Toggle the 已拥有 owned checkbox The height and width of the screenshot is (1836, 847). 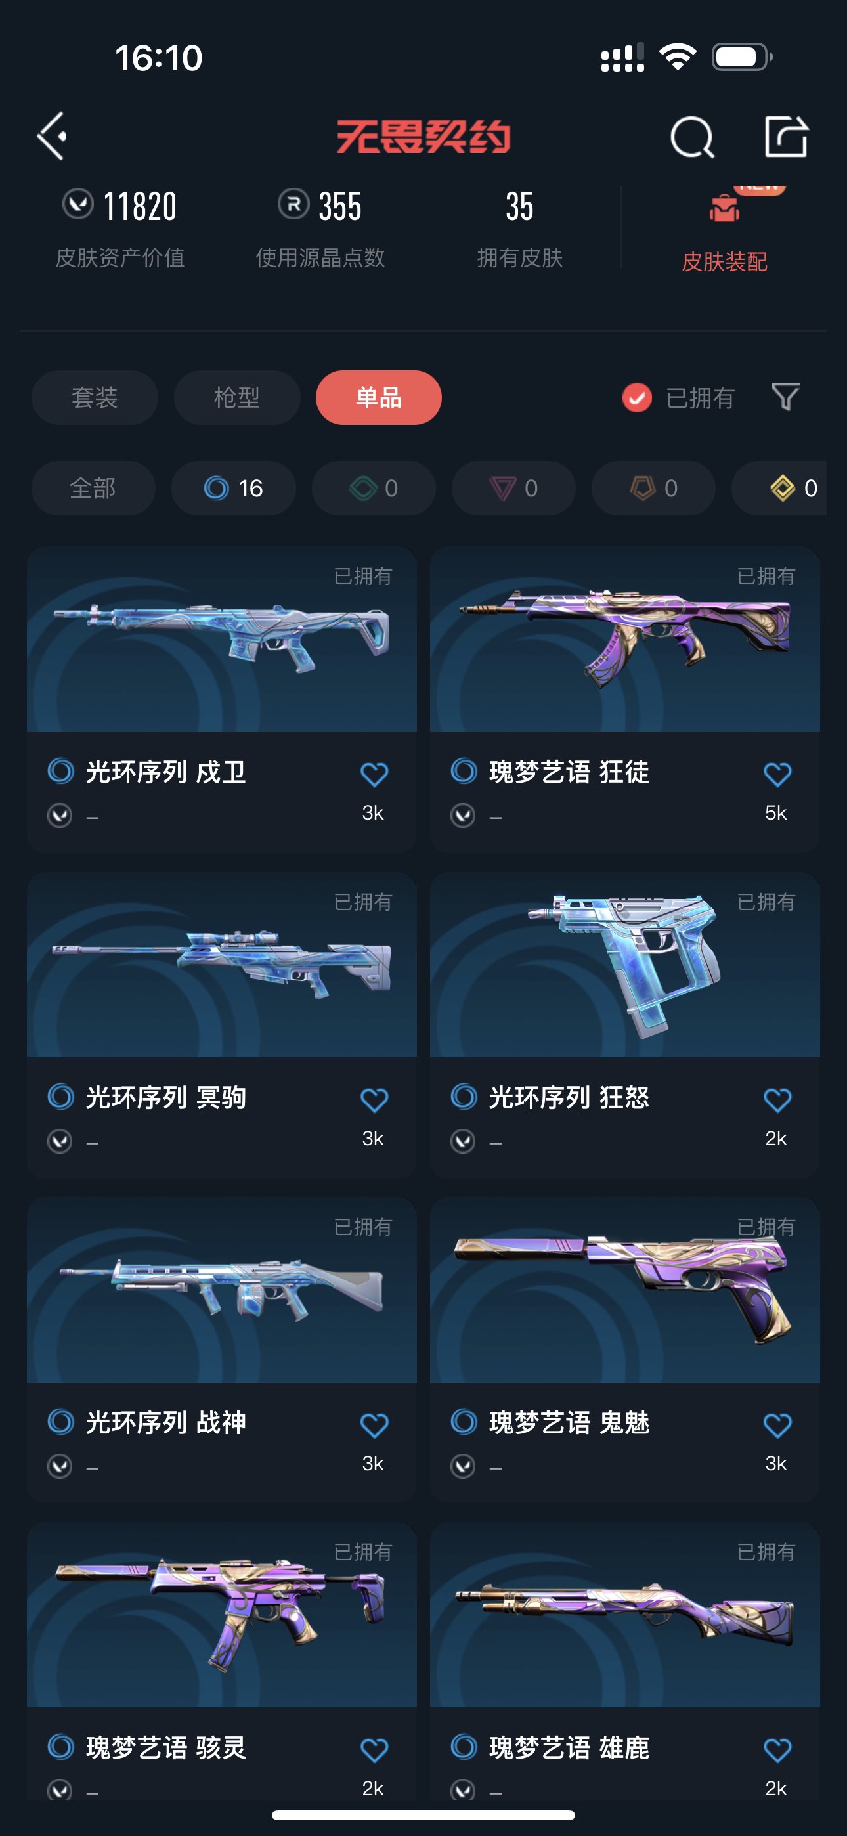coord(637,398)
